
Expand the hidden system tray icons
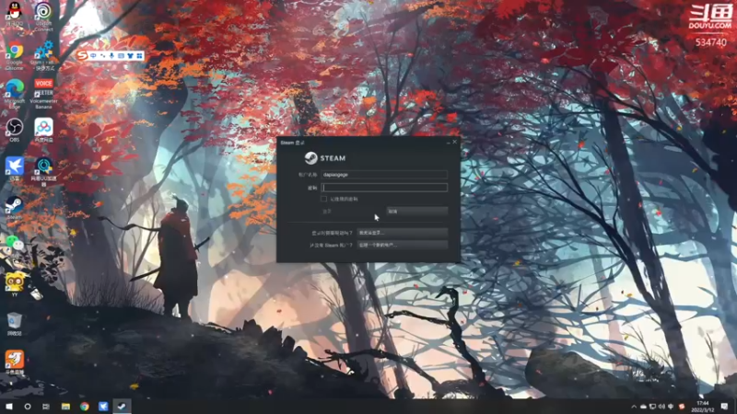tap(634, 407)
